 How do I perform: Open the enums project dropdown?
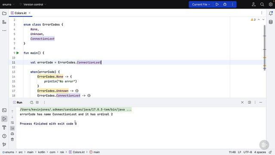tap(8, 4)
